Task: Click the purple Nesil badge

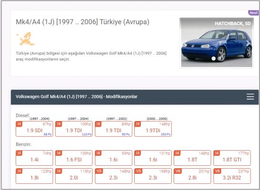Action: coord(253,13)
